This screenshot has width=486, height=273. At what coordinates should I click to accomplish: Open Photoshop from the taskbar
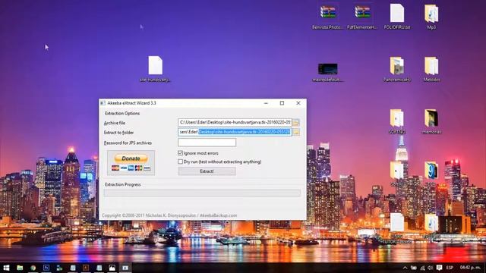pyautogui.click(x=46, y=268)
